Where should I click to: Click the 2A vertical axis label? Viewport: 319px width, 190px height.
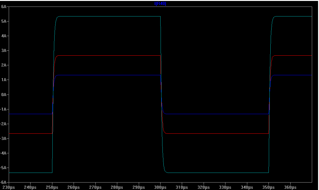[x=4, y=65]
